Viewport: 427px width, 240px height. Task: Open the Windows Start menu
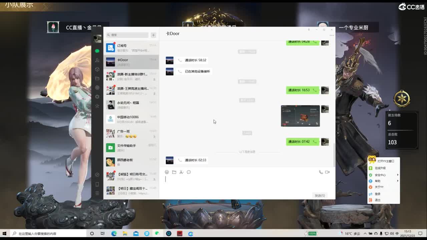click(x=5, y=233)
